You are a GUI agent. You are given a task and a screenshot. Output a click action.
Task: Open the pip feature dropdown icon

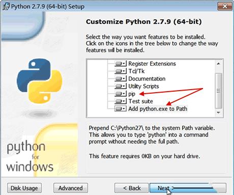click(121, 94)
